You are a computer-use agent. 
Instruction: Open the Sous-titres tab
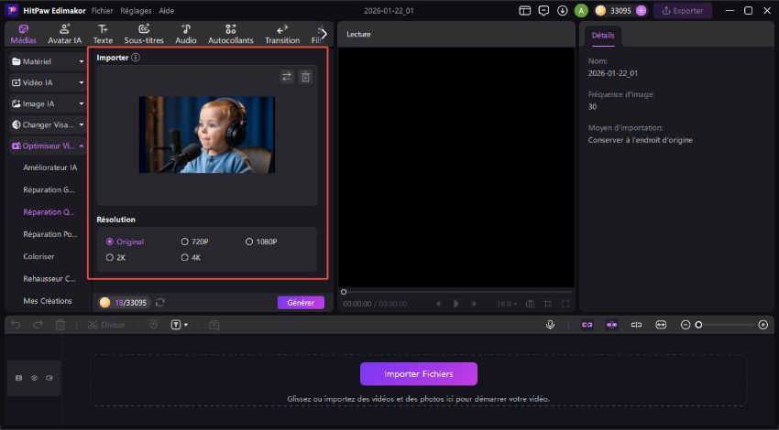[144, 34]
